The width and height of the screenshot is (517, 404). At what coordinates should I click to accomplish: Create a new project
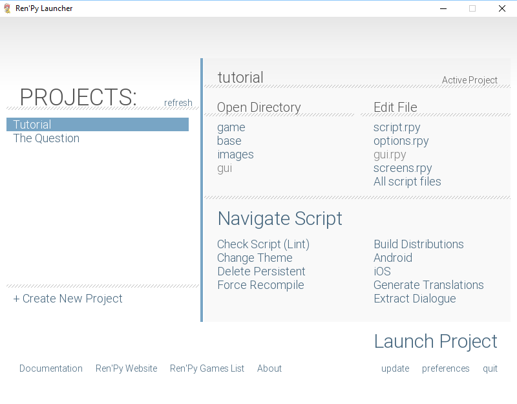pos(68,299)
